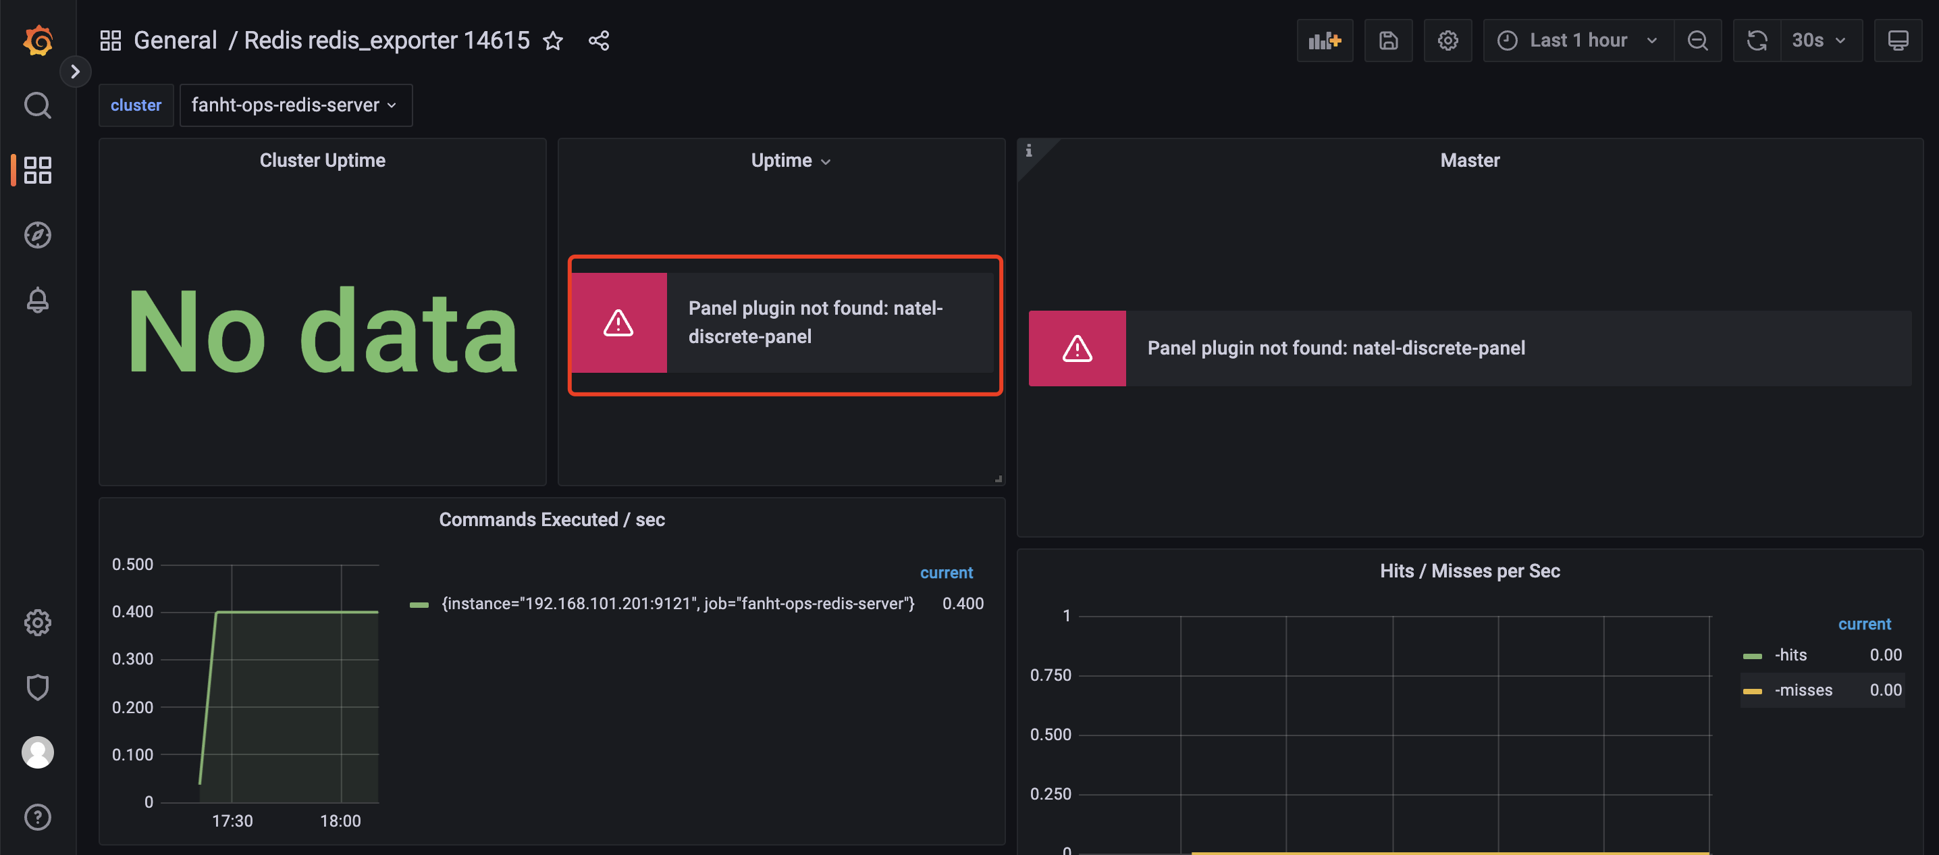Save the dashboard with the disk icon
The image size is (1939, 855).
pos(1389,41)
